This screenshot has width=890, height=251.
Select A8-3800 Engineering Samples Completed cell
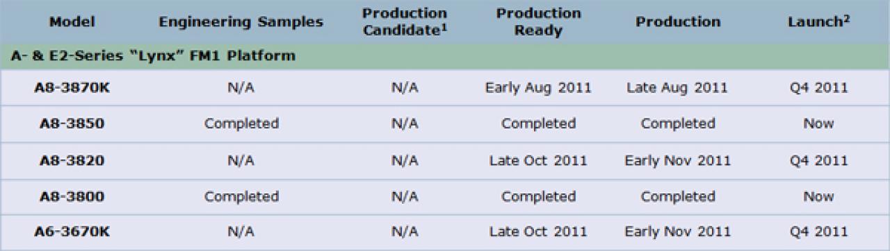click(x=241, y=197)
